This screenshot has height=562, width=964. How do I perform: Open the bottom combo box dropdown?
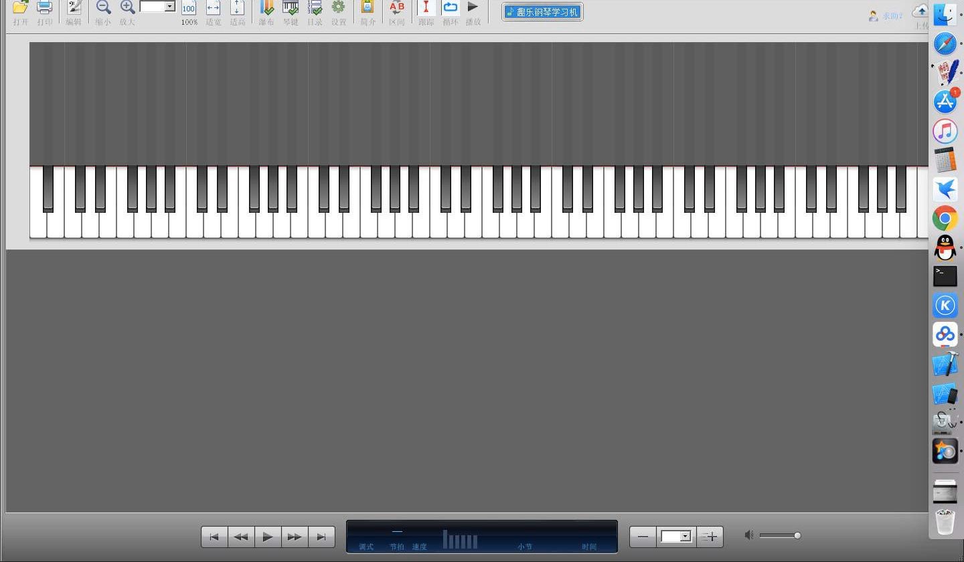coord(685,537)
